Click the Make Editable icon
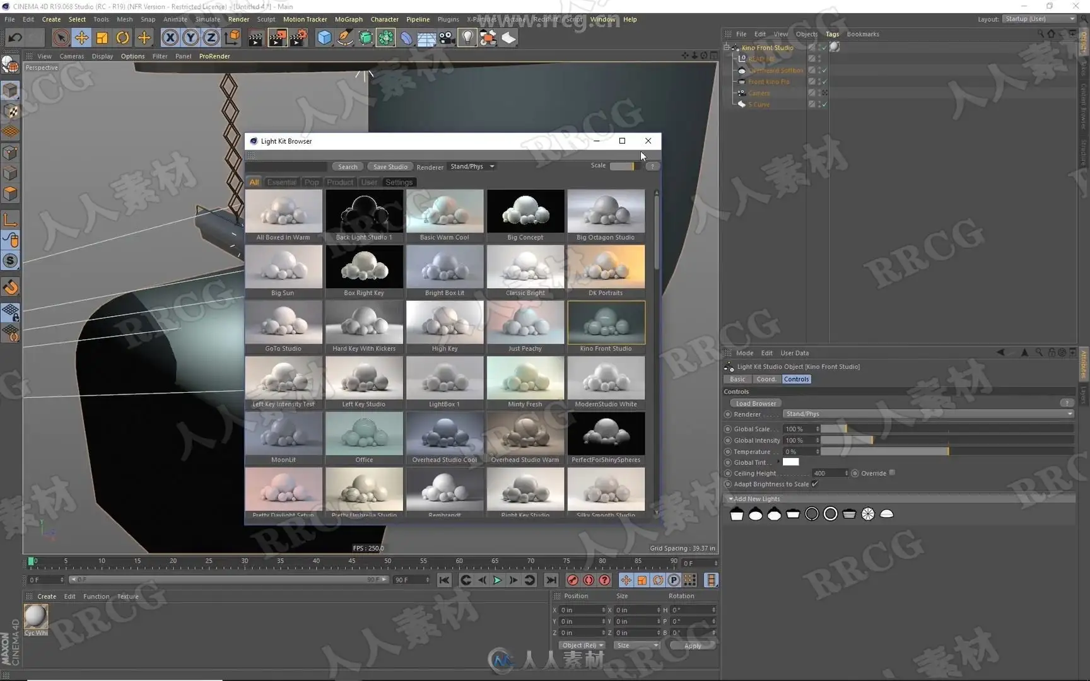The width and height of the screenshot is (1090, 681). [10, 64]
